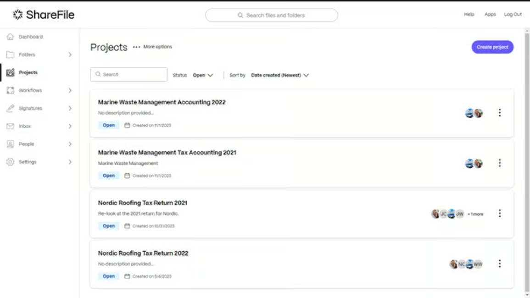Image resolution: width=530 pixels, height=298 pixels.
Task: Click the JC avatar on Nordic Roofing 2021
Action: (x=443, y=214)
